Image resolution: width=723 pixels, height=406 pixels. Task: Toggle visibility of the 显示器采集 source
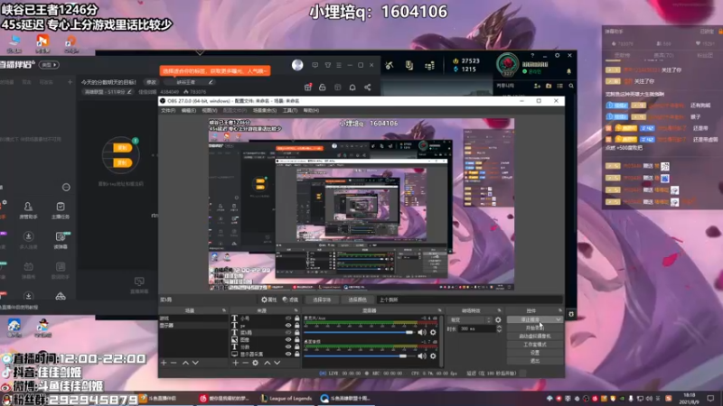tap(288, 354)
